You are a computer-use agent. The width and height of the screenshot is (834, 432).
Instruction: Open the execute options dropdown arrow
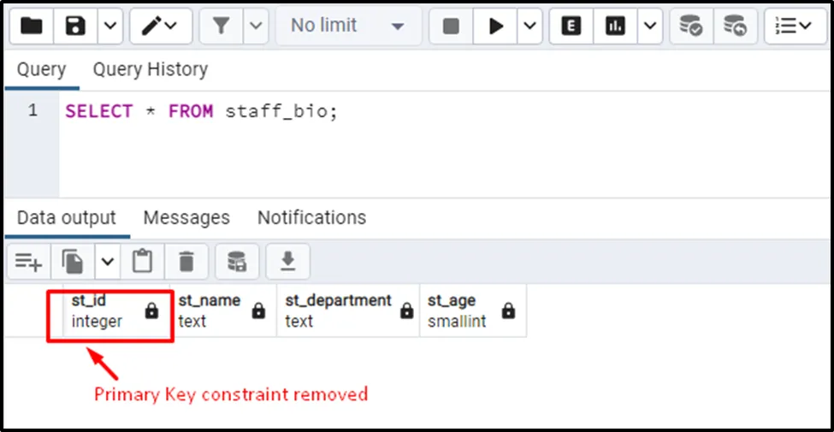pyautogui.click(x=530, y=27)
